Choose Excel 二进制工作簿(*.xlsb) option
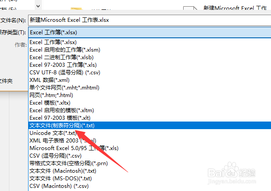Image resolution: width=271 pixels, height=191 pixels. pyautogui.click(x=150, y=57)
